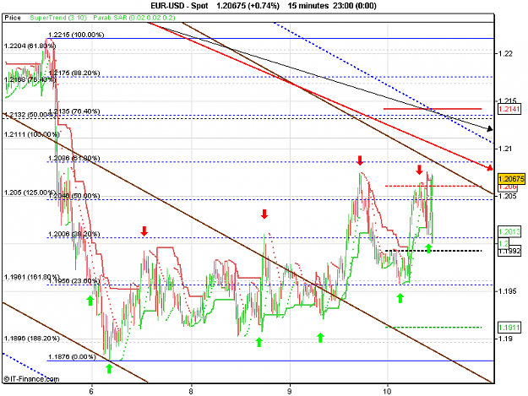The image size is (528, 396).
Task: Click the 1.2215 (100.00%) Fibonacci label
Action: pos(76,35)
